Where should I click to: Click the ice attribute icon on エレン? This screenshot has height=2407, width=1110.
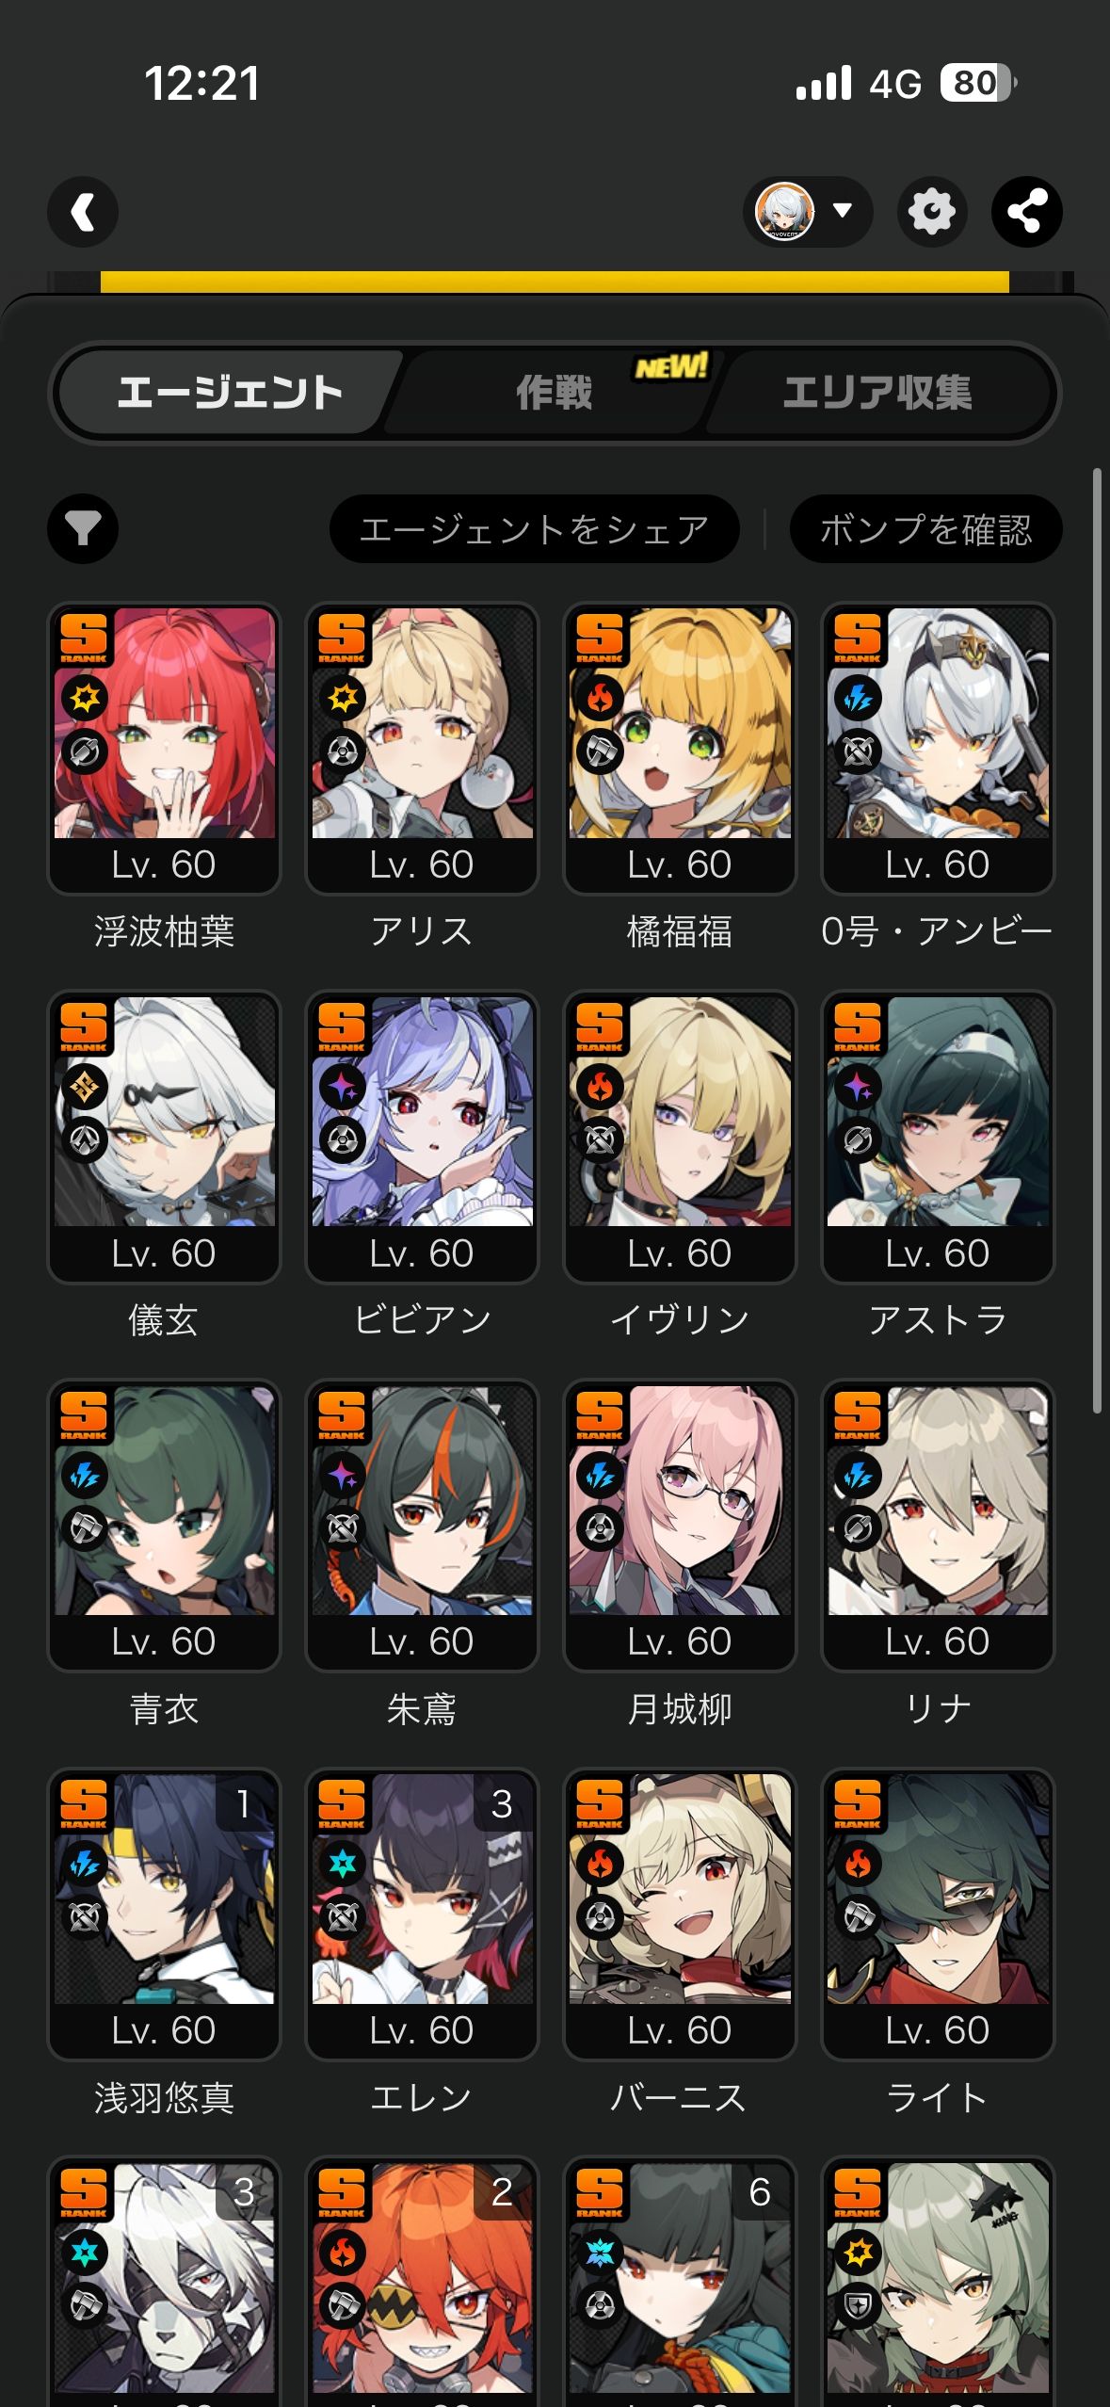pyautogui.click(x=343, y=1864)
